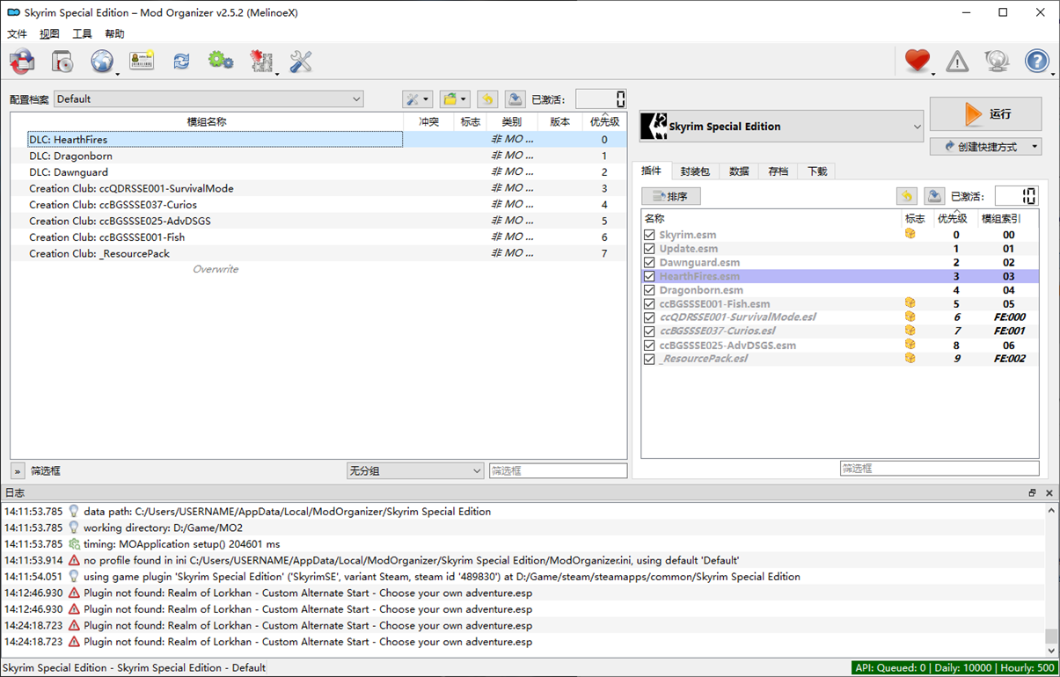Open the endorse heart dropdown
1060x677 pixels.
tap(918, 61)
